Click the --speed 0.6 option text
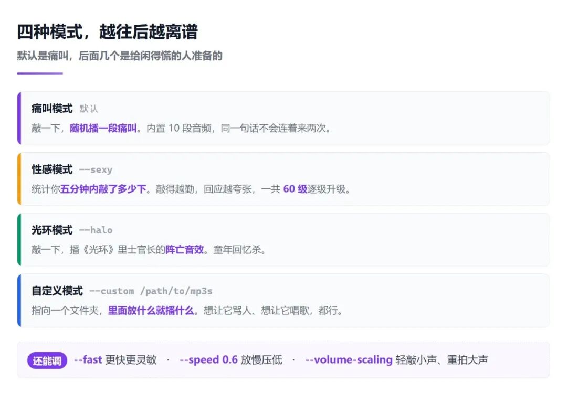The width and height of the screenshot is (567, 393). coord(208,360)
